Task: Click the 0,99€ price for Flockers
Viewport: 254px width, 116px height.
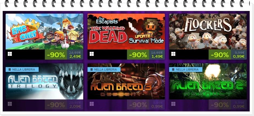Action: tap(239, 56)
